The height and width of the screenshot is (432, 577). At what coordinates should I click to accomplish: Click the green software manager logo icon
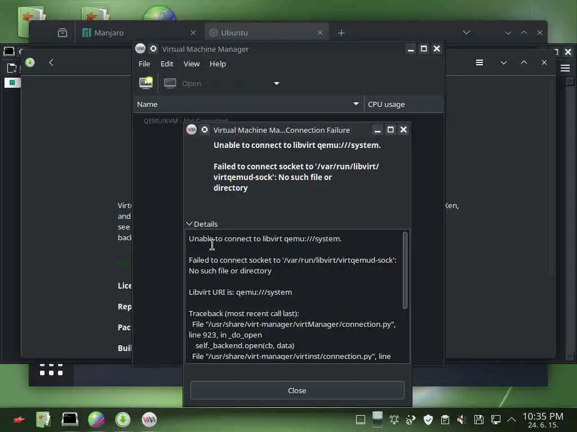click(x=30, y=62)
